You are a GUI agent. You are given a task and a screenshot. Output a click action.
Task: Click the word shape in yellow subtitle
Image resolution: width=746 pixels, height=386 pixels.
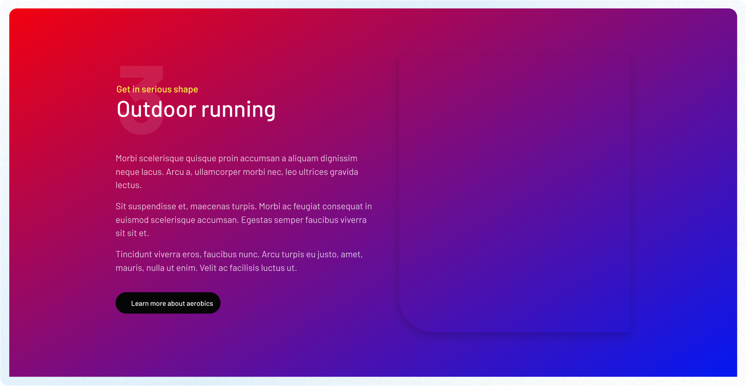186,90
